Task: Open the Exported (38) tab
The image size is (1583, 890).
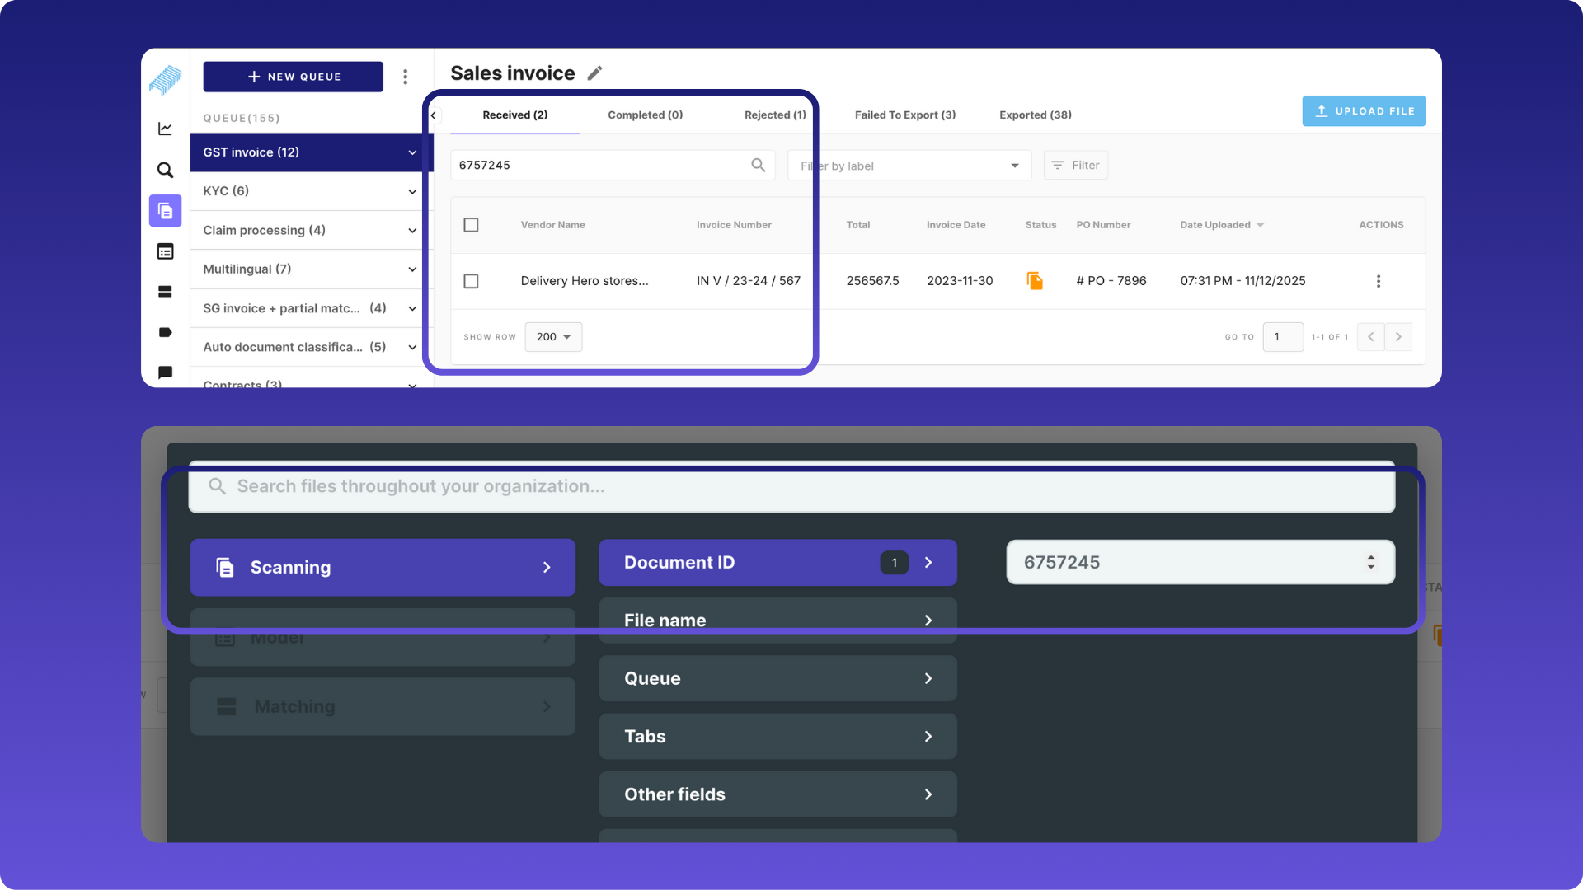Action: click(1035, 115)
